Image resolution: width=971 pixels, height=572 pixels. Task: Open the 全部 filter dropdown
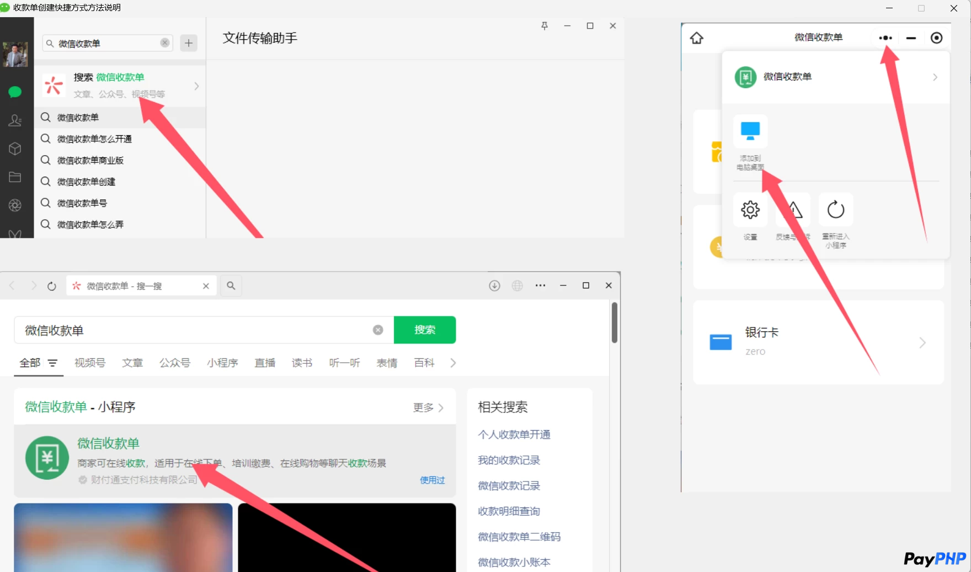click(38, 363)
